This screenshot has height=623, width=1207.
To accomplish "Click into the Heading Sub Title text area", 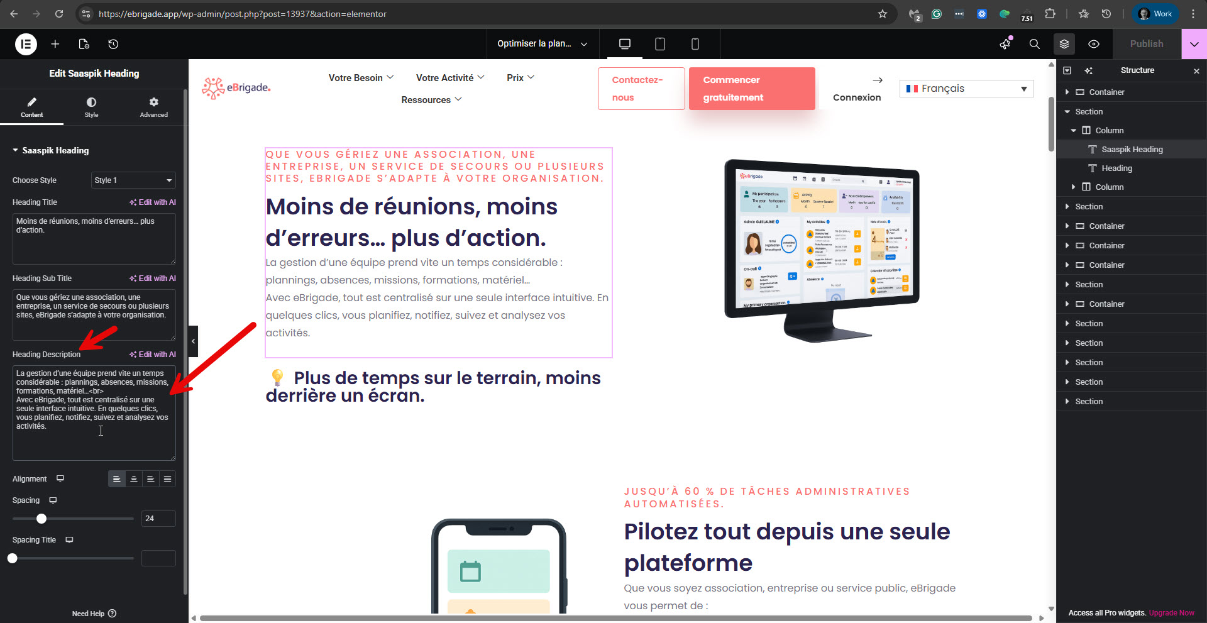I will tap(94, 315).
